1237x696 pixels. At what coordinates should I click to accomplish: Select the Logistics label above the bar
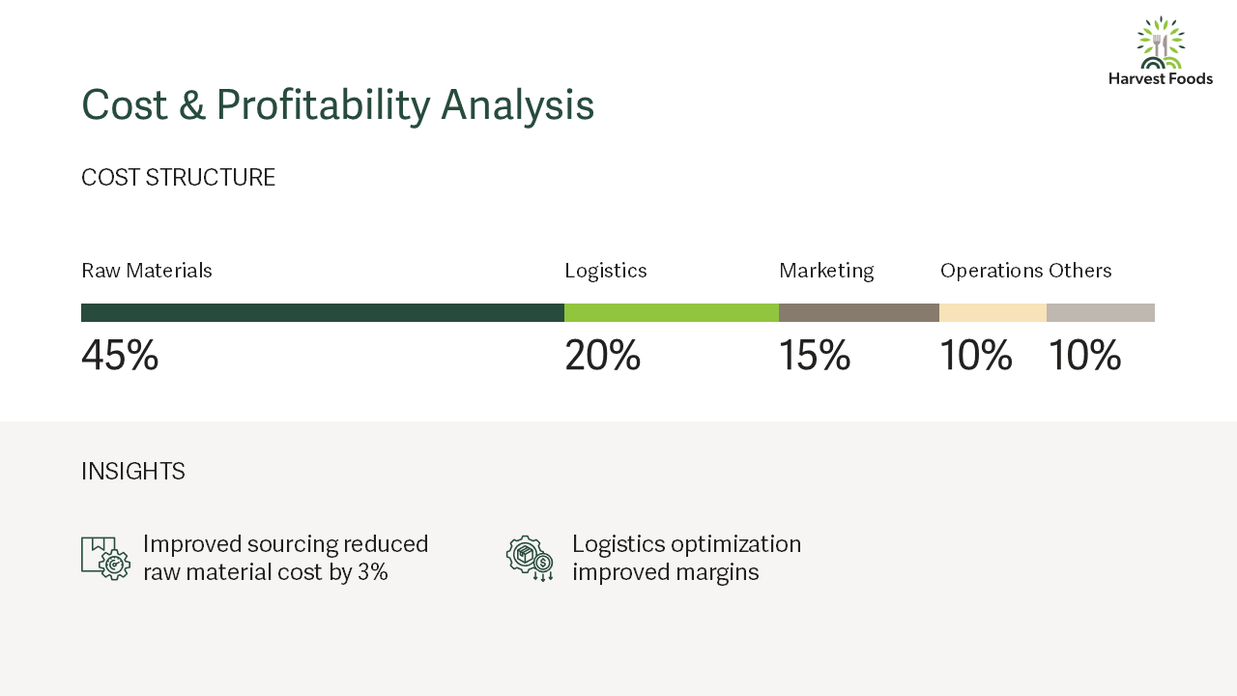[x=606, y=271]
